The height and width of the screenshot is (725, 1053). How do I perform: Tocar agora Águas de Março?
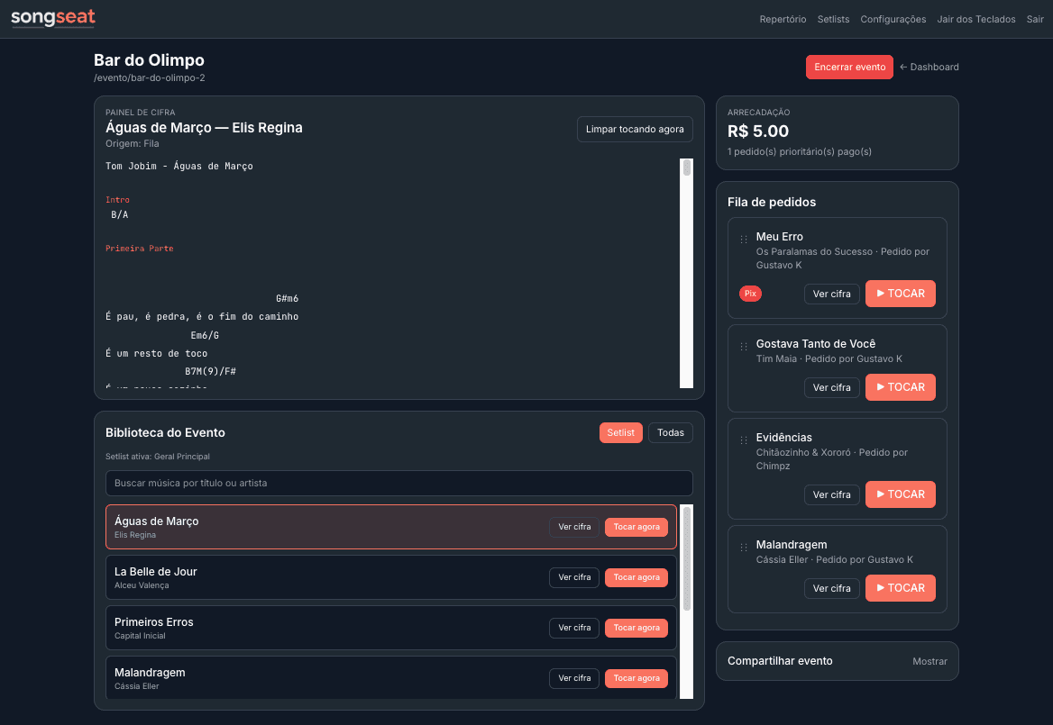636,527
